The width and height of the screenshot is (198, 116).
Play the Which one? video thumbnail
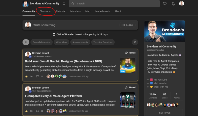pyautogui.click(x=128, y=100)
